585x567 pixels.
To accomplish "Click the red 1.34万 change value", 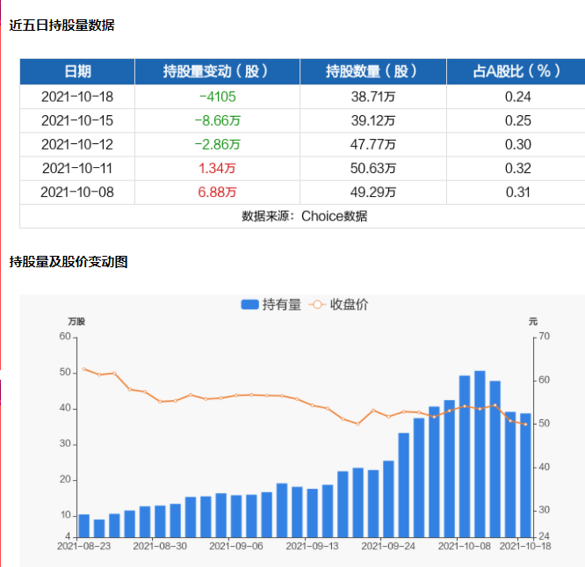I will [217, 169].
